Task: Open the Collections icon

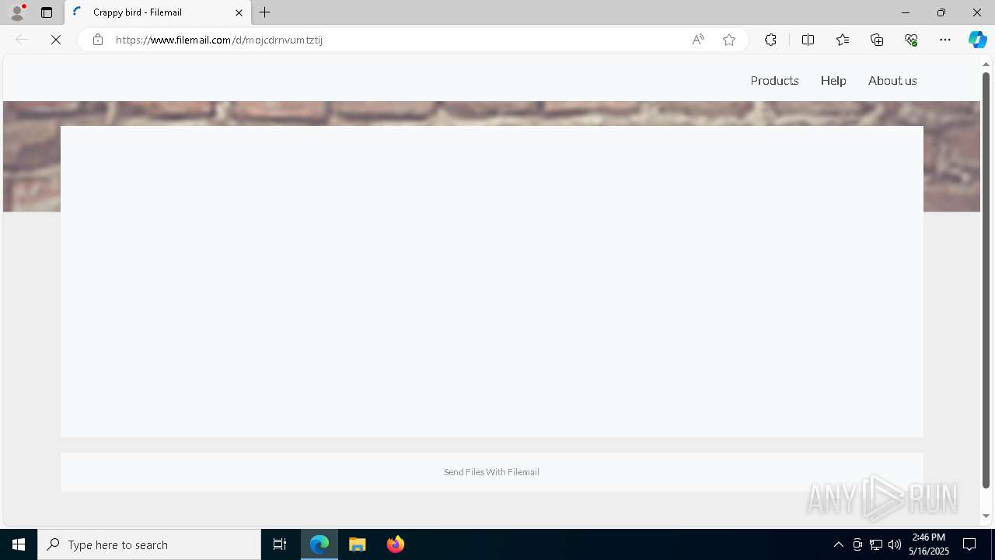Action: (x=877, y=40)
